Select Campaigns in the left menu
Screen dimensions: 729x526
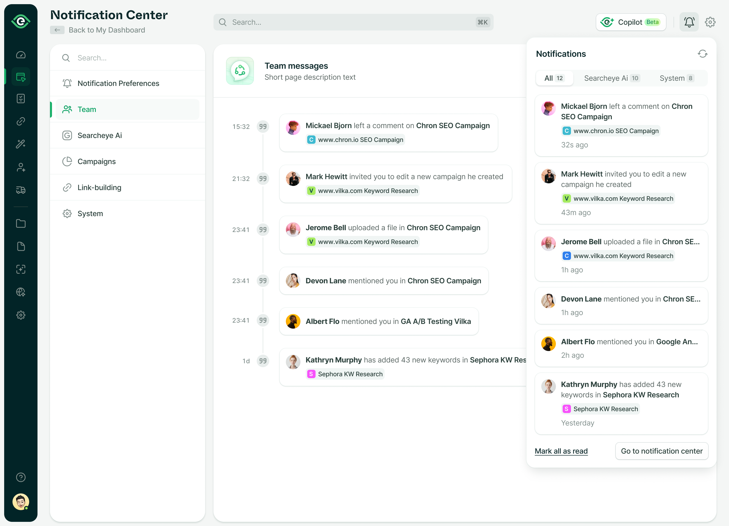point(96,161)
